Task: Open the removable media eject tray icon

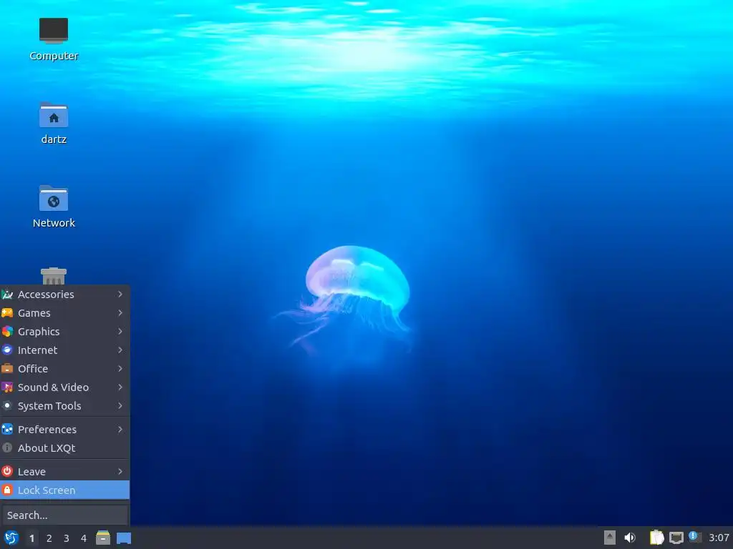Action: (x=610, y=538)
